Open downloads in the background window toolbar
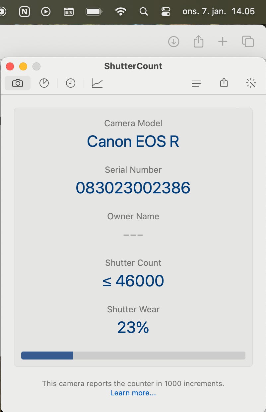 click(x=173, y=42)
